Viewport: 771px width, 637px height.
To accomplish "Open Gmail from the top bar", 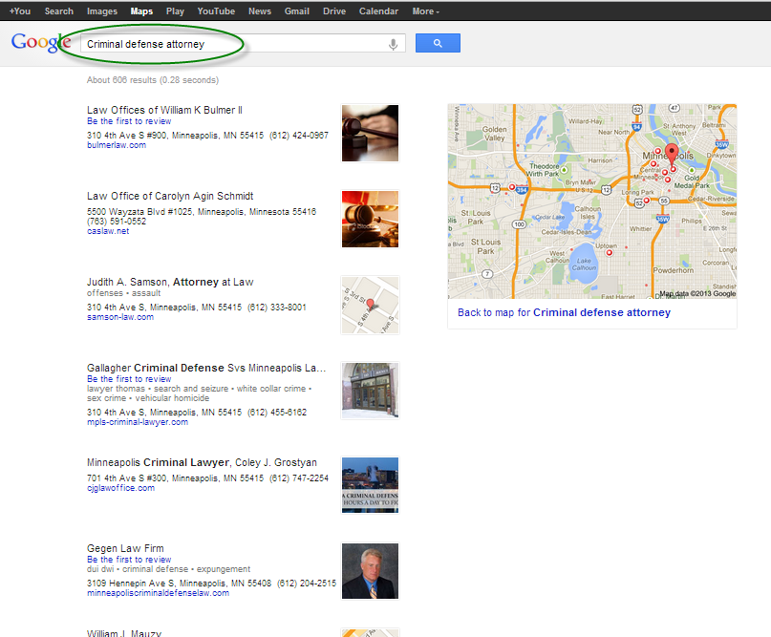I will (x=296, y=11).
